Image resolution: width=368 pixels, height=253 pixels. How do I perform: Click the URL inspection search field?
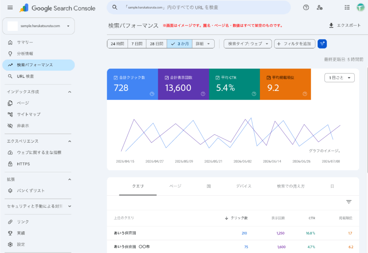[199, 8]
